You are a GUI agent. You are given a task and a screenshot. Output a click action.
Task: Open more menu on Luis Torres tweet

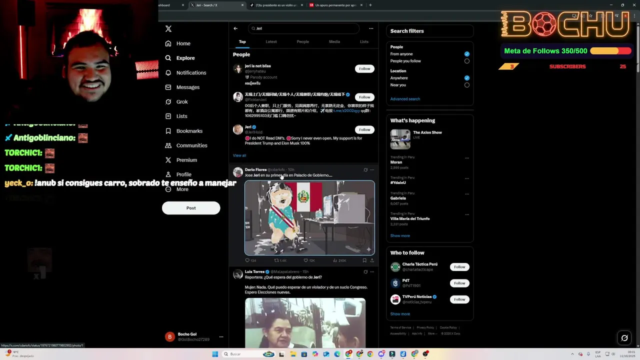[x=371, y=272]
